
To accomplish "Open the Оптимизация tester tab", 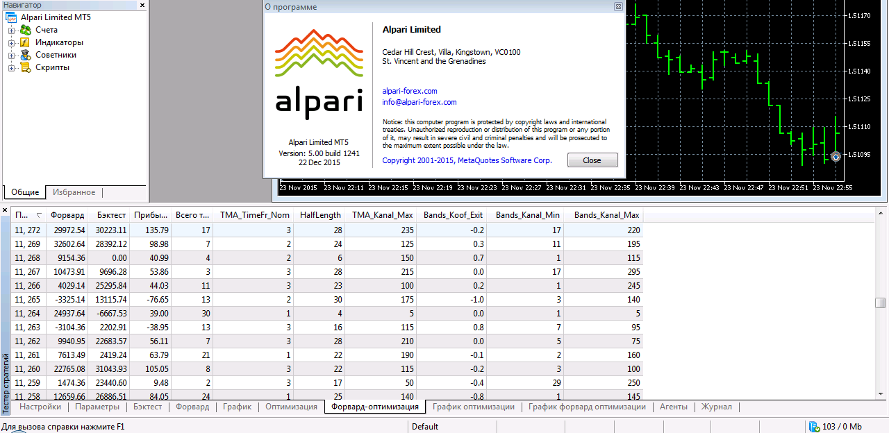I will coord(291,407).
